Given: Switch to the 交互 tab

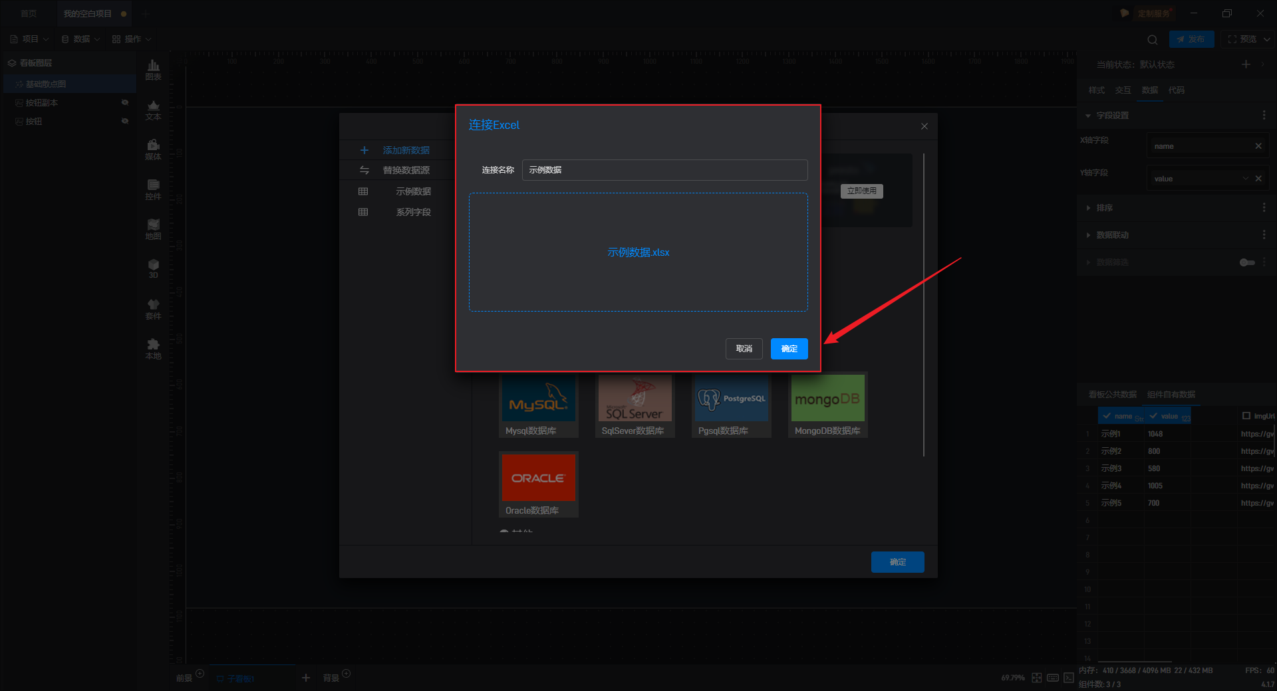Looking at the screenshot, I should tap(1123, 90).
